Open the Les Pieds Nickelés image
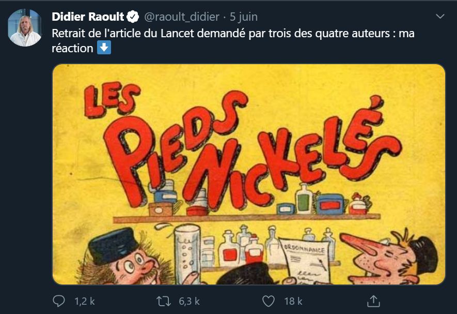Screen dimensions: 457x314 248,174
